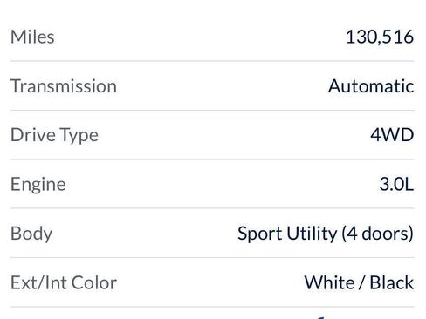This screenshot has width=426, height=319.
Task: Click the divider line below Transmission row
Action: pyautogui.click(x=212, y=111)
